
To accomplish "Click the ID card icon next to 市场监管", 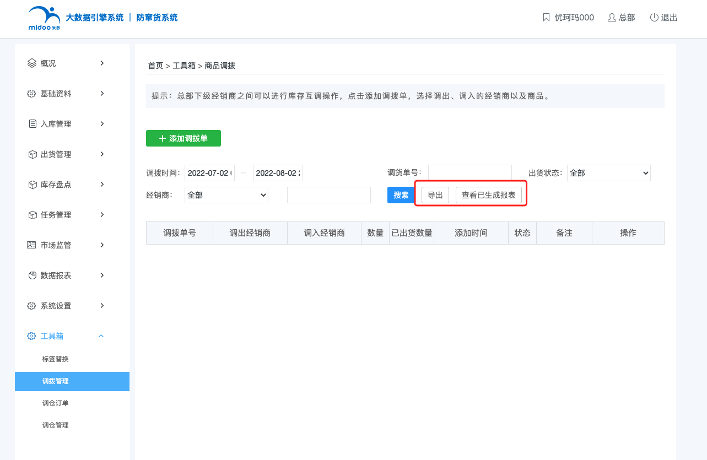I will coord(32,245).
